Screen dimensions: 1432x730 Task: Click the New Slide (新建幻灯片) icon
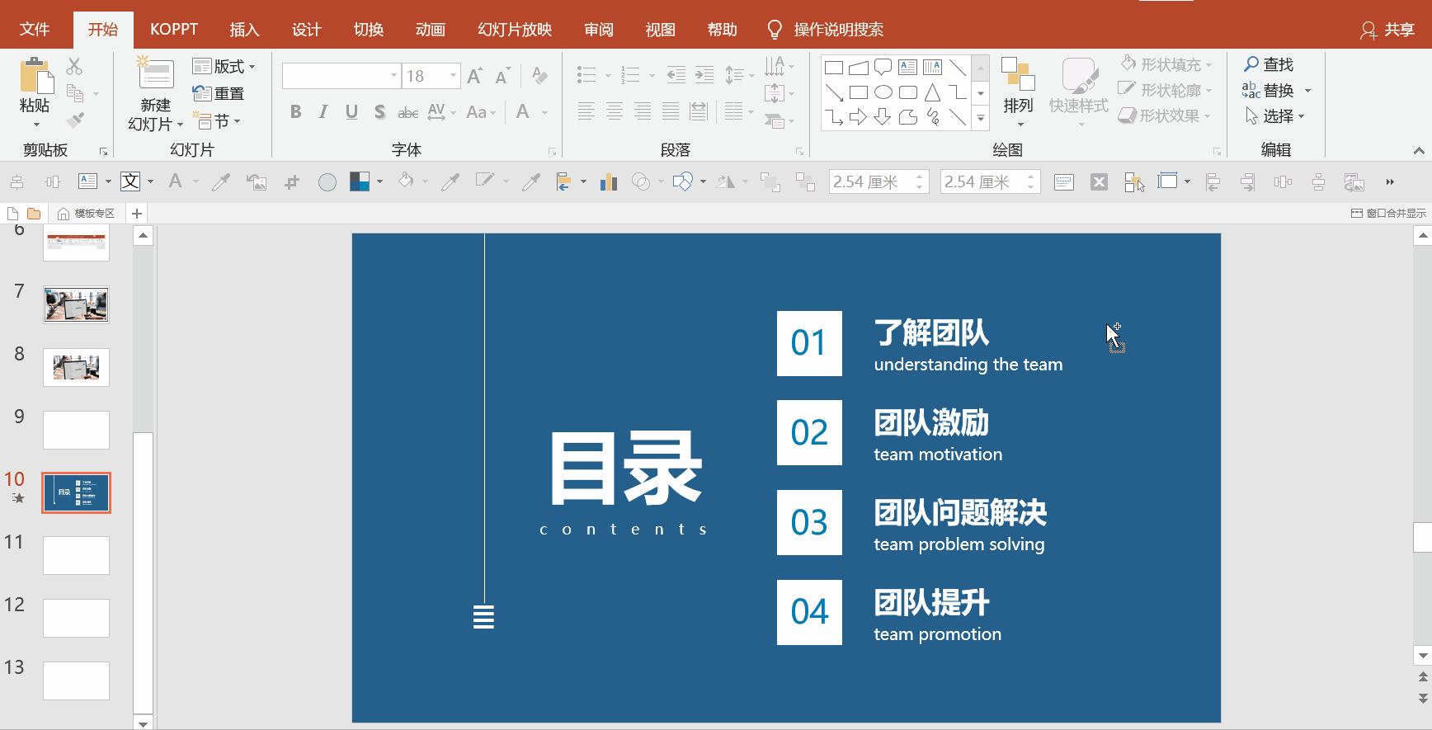pos(155,74)
